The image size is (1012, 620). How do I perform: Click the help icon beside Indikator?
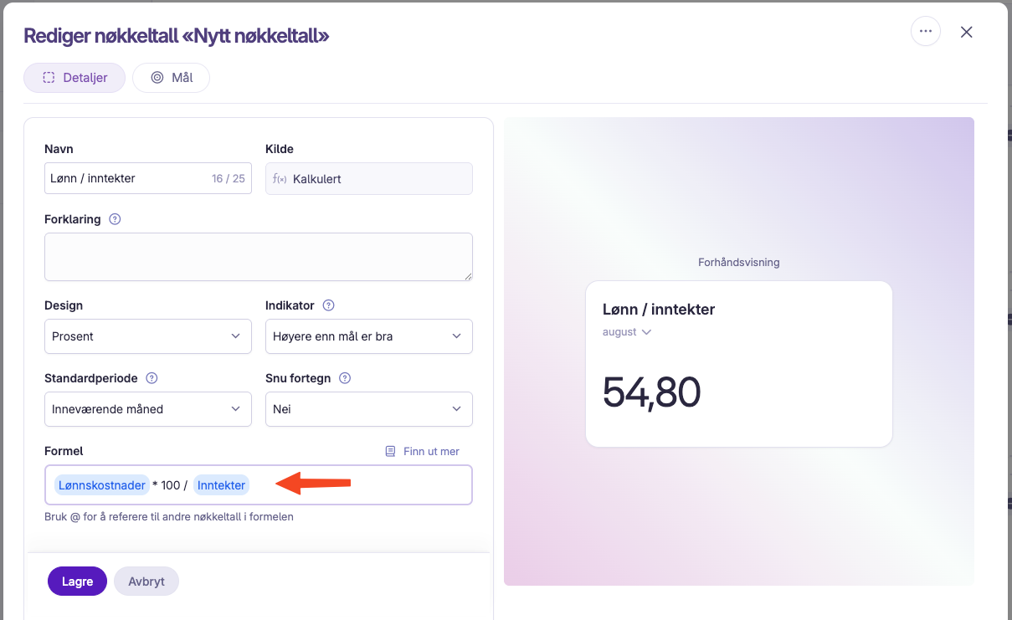tap(329, 305)
